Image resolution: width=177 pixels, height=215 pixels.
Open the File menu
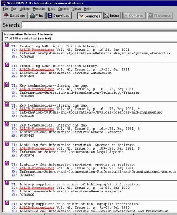coord(5,9)
